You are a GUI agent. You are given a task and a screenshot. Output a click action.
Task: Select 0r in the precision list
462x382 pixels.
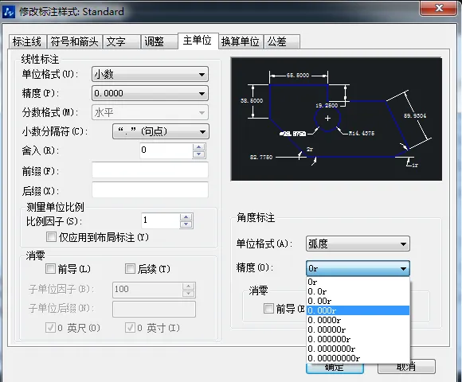click(x=358, y=282)
